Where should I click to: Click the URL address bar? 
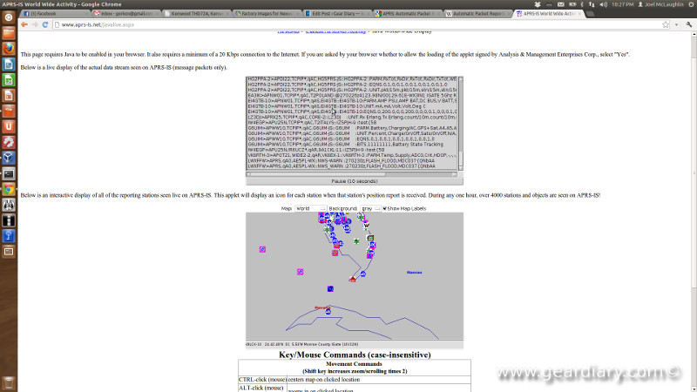point(355,25)
